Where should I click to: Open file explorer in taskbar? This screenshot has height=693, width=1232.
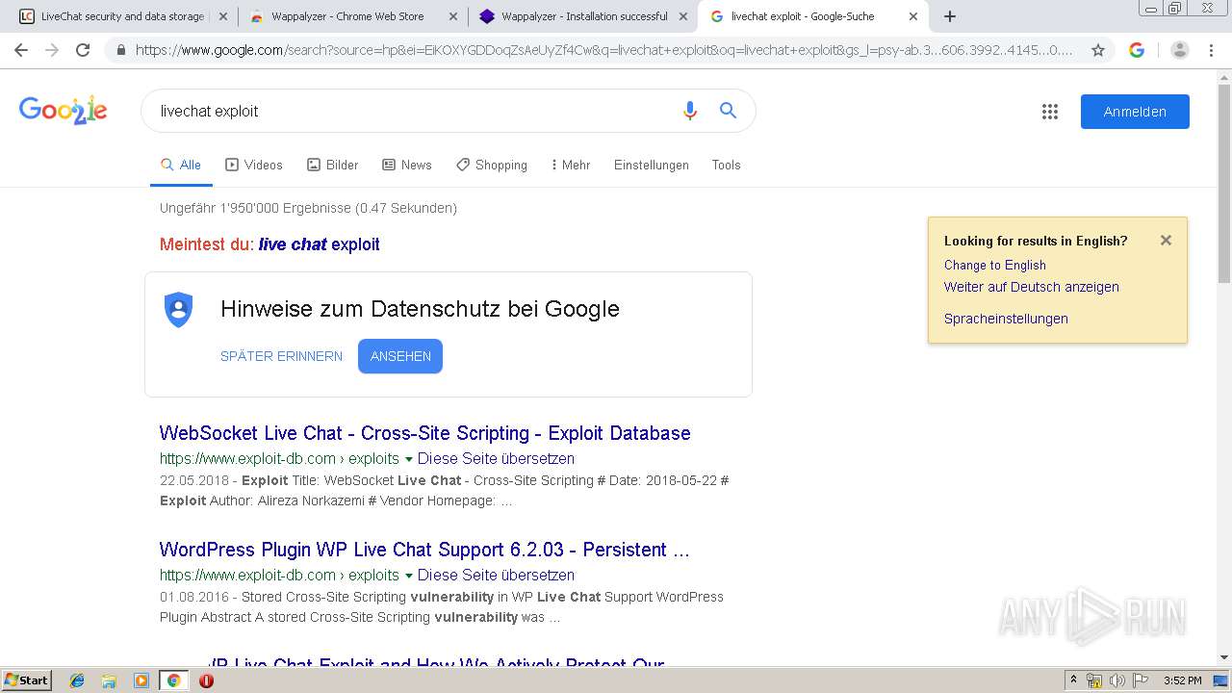coord(109,680)
